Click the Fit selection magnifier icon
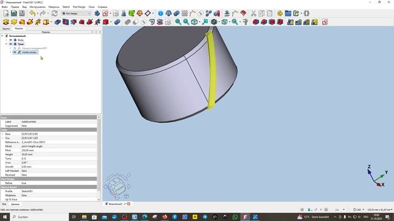The width and height of the screenshot is (394, 221). (x=186, y=22)
